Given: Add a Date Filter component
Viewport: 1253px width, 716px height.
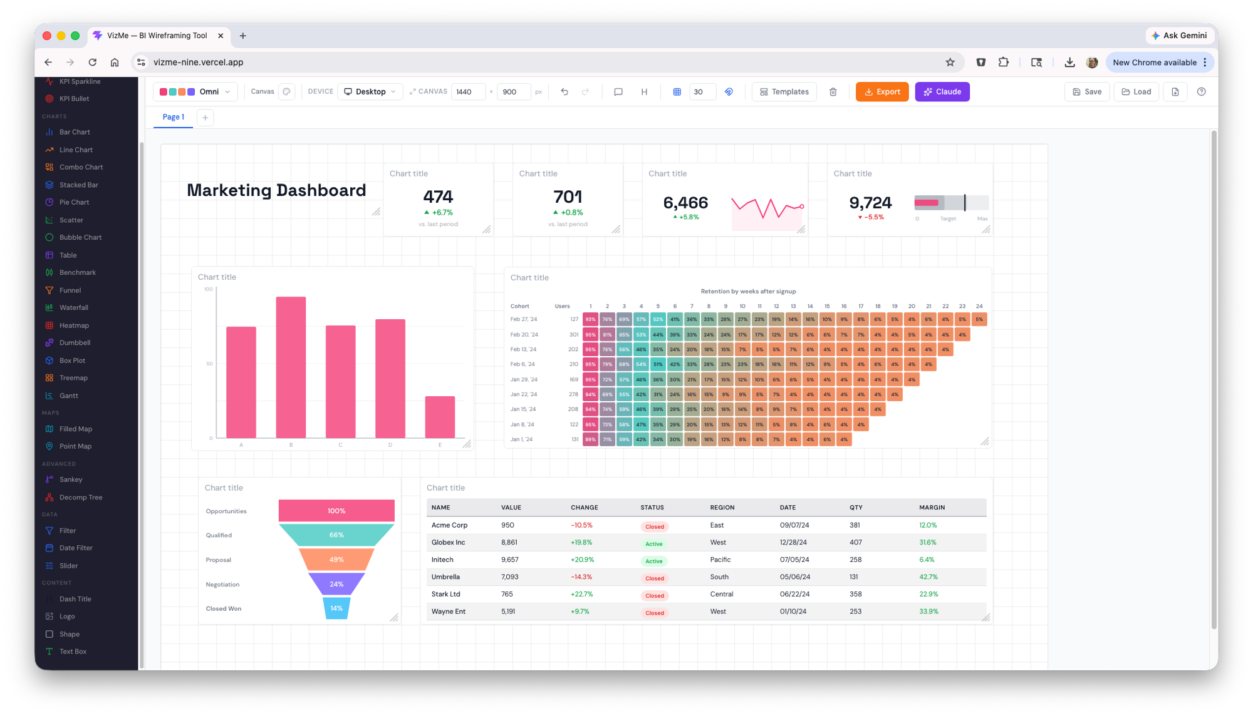Looking at the screenshot, I should tap(75, 548).
